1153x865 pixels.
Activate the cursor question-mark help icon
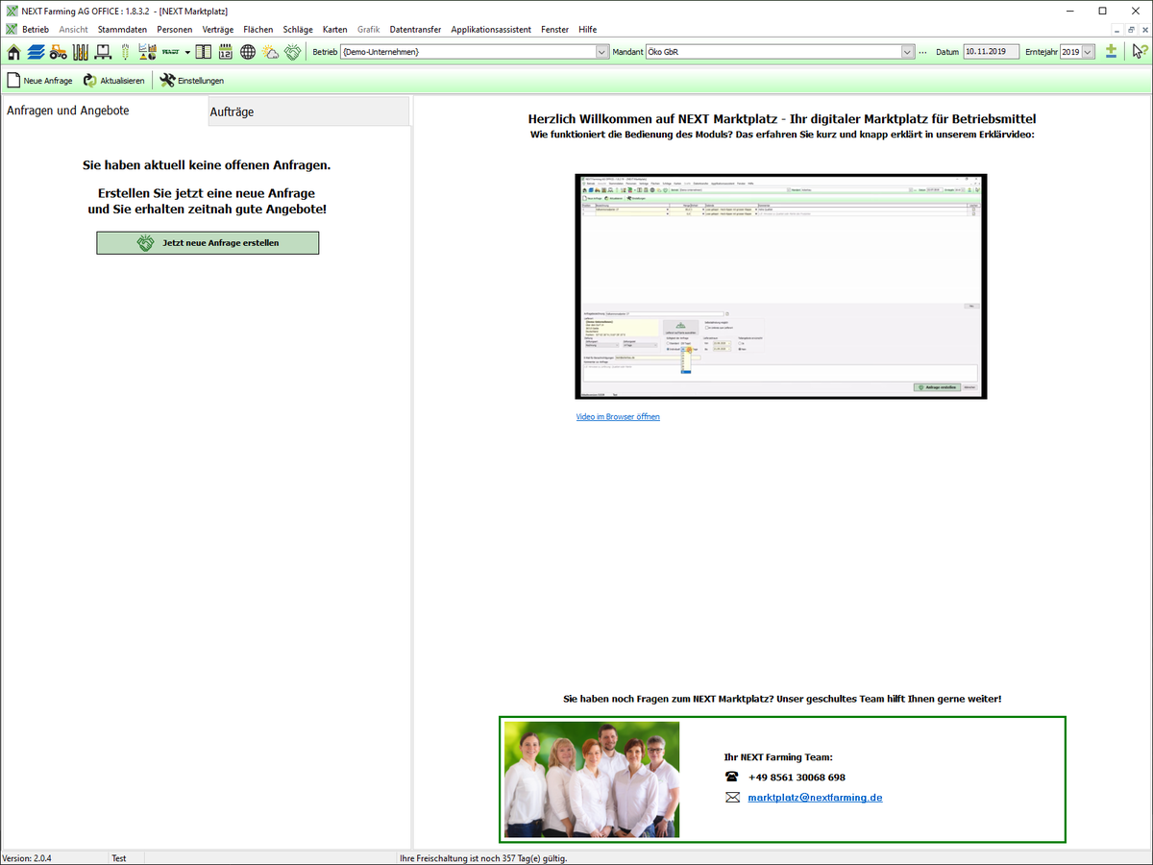point(1140,52)
